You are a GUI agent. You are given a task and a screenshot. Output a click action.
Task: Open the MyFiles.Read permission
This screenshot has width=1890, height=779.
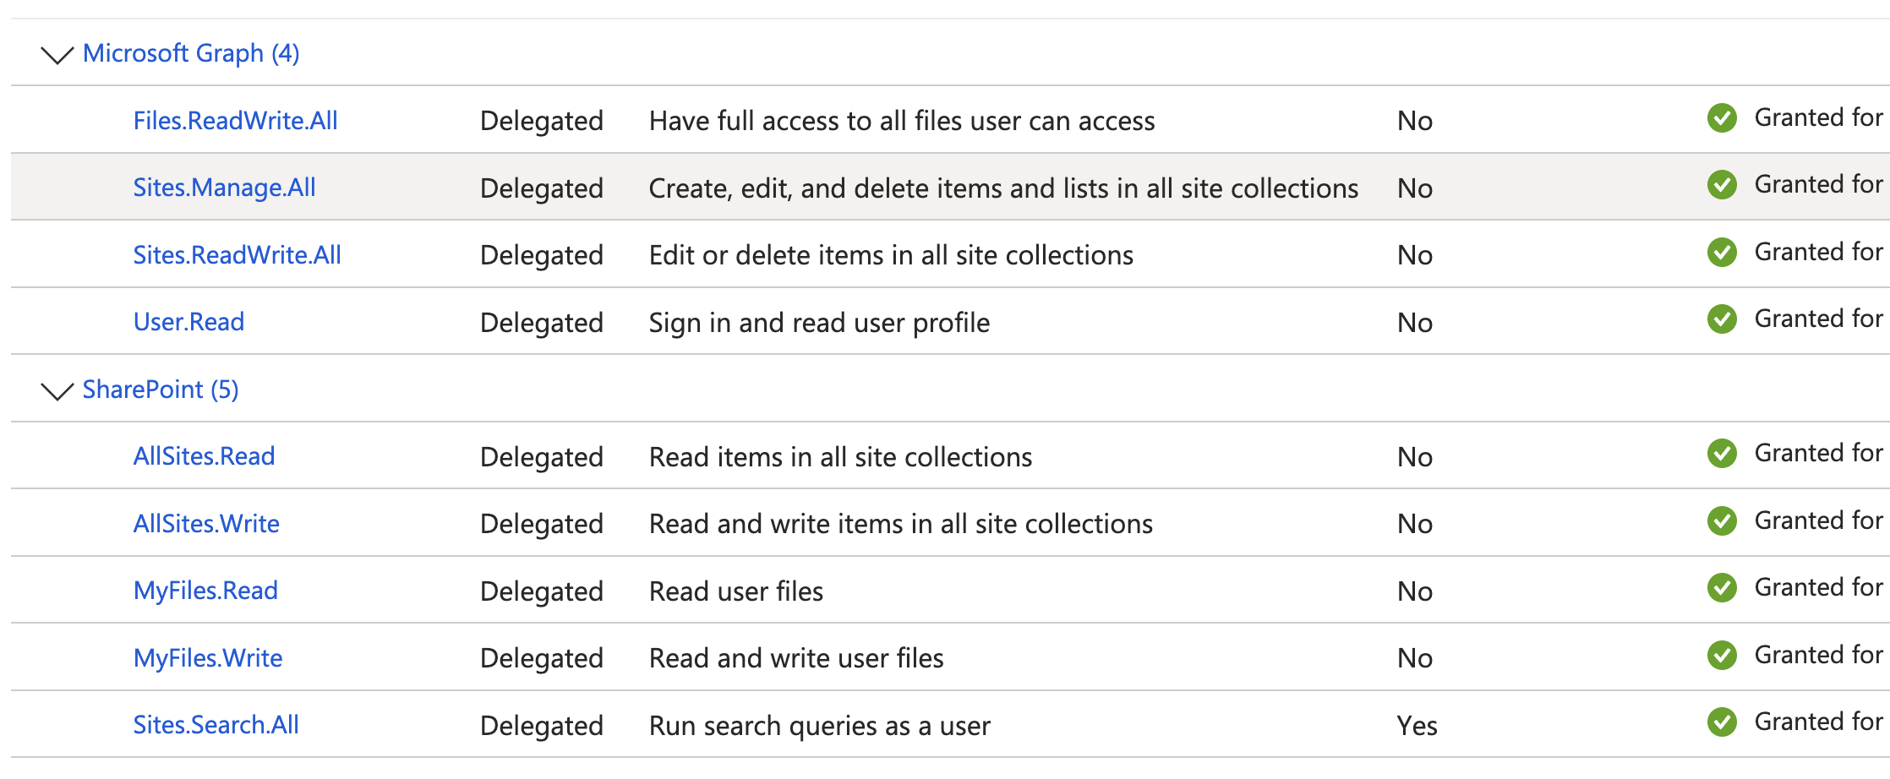coord(205,590)
